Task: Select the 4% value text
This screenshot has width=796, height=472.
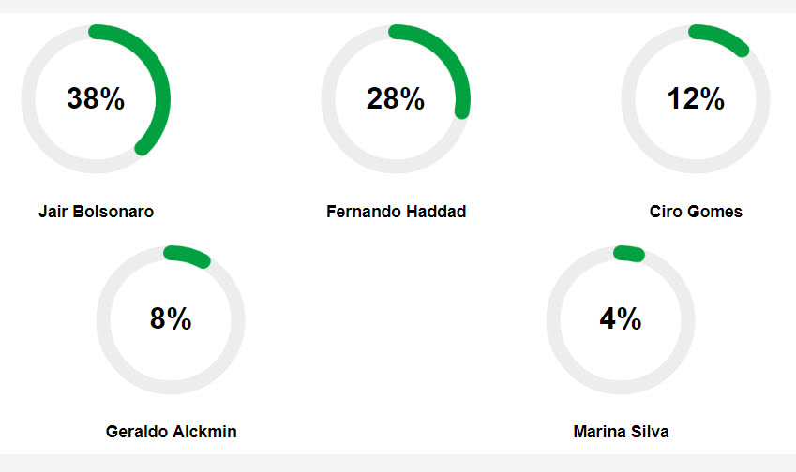Action: pyautogui.click(x=621, y=319)
